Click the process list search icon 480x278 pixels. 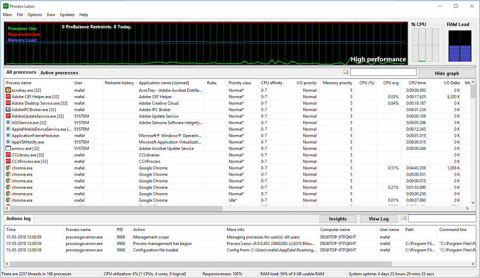pyautogui.click(x=346, y=72)
